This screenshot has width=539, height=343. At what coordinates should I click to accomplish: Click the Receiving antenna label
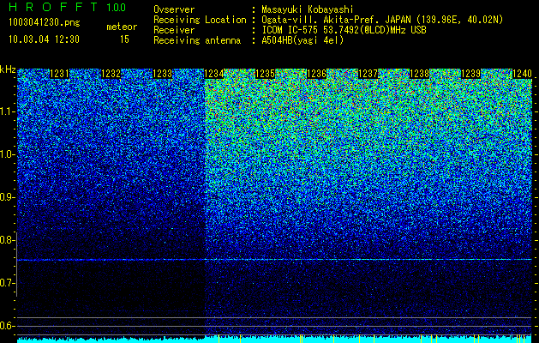coord(197,40)
